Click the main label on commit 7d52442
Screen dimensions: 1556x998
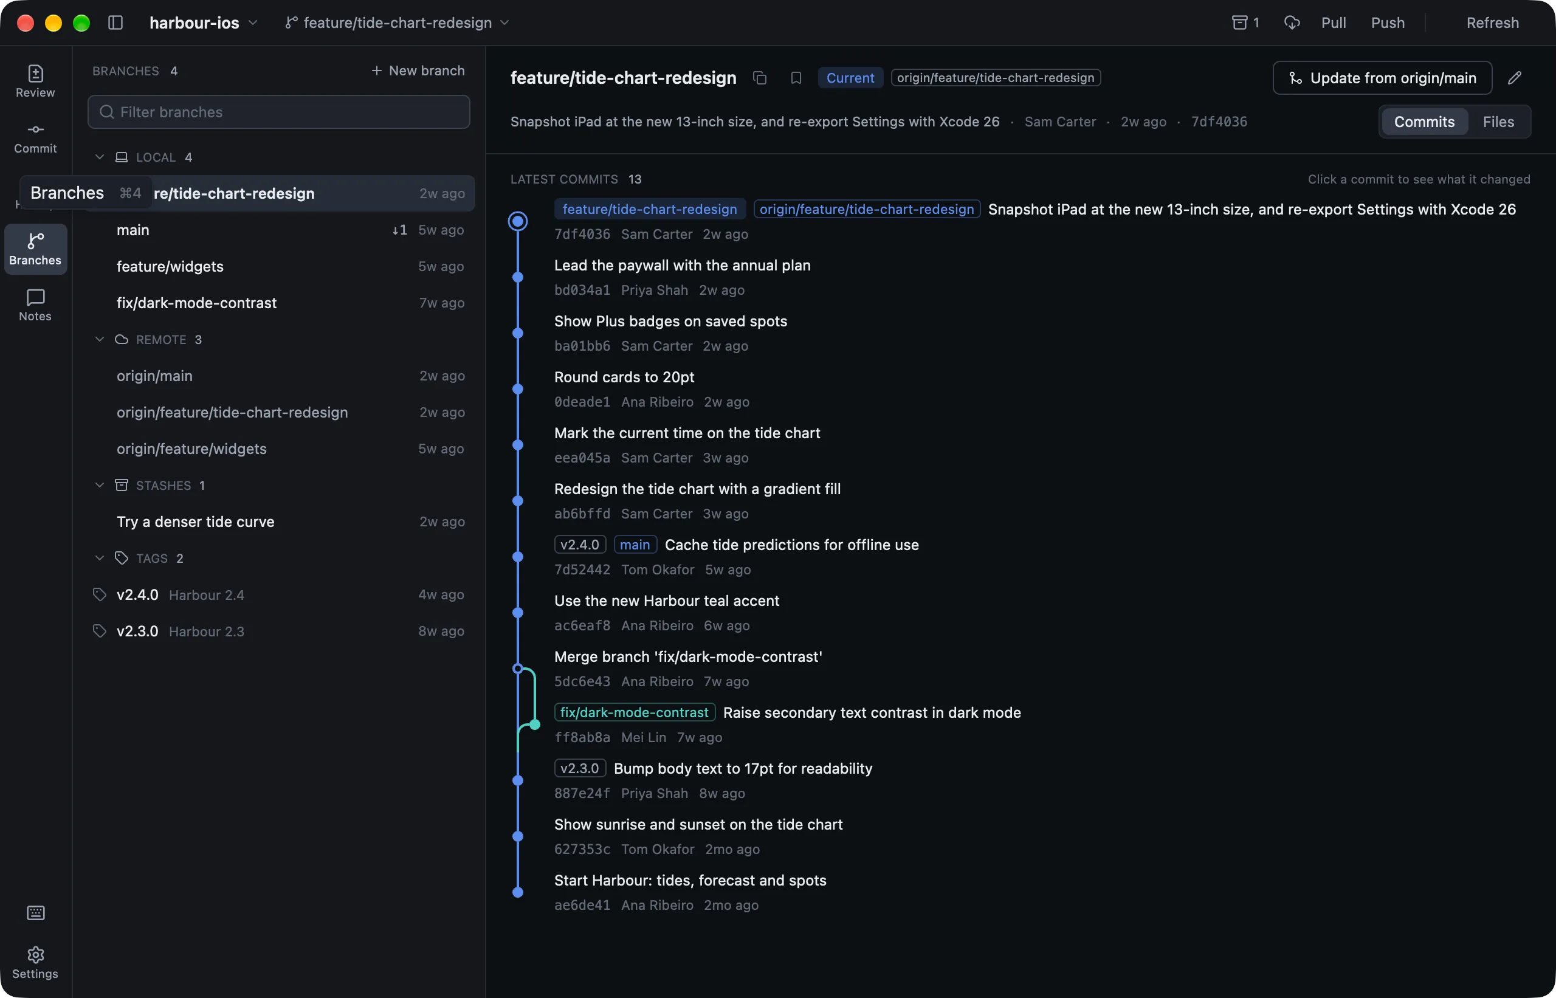635,545
